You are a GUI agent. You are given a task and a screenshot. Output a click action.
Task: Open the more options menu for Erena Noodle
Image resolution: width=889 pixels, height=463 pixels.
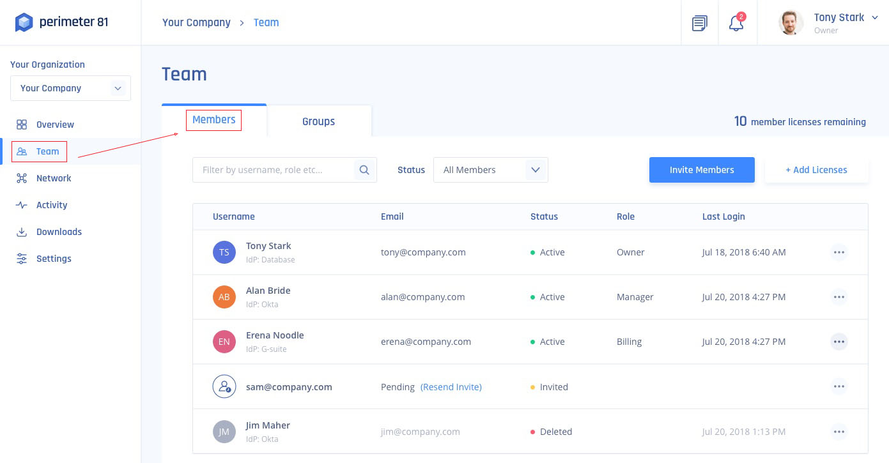[839, 342]
